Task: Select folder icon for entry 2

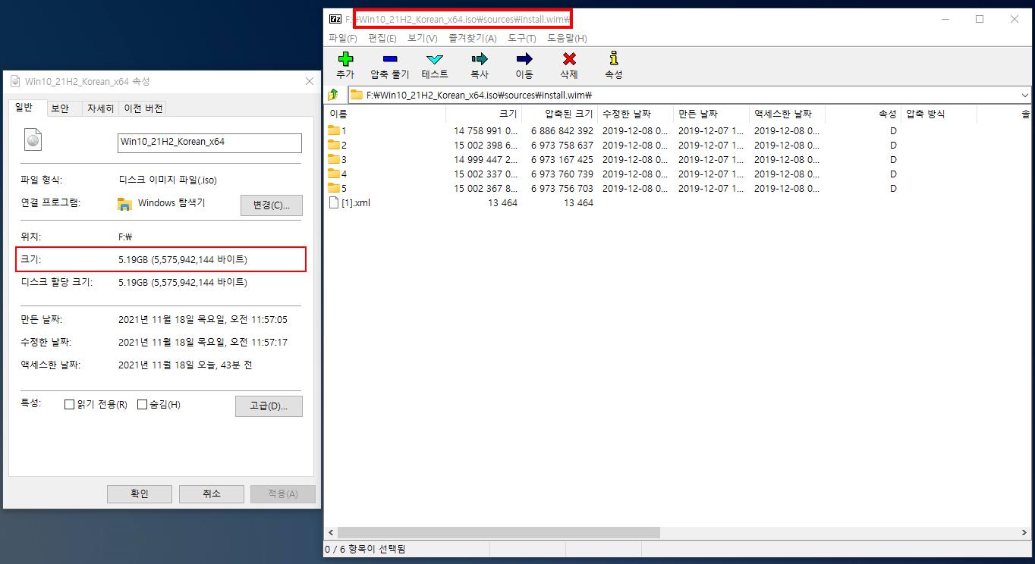Action: pyautogui.click(x=334, y=145)
